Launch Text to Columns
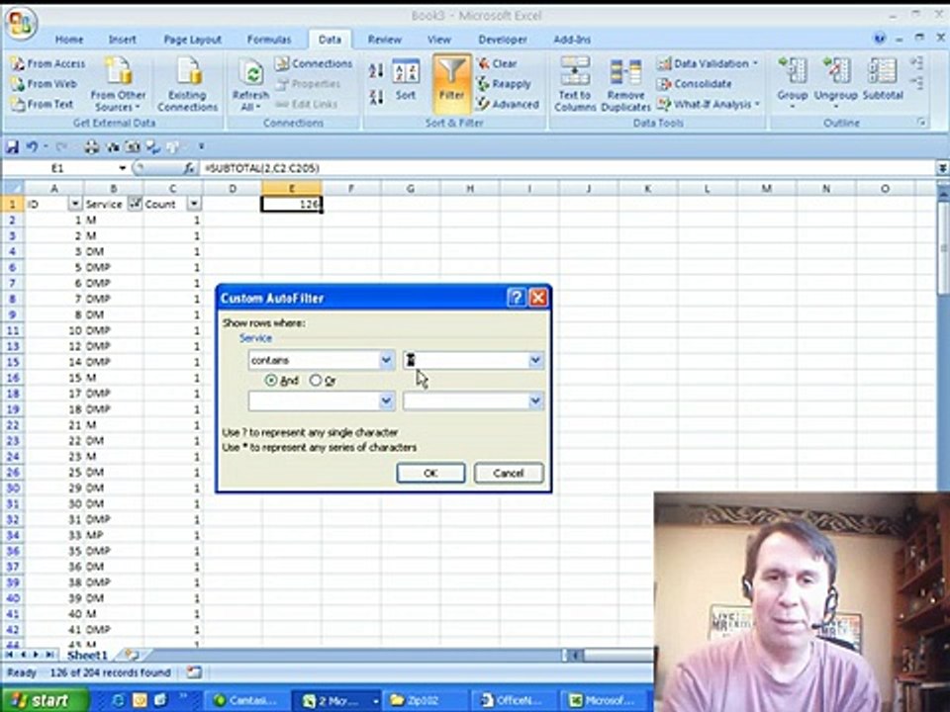The image size is (950, 712). click(575, 84)
